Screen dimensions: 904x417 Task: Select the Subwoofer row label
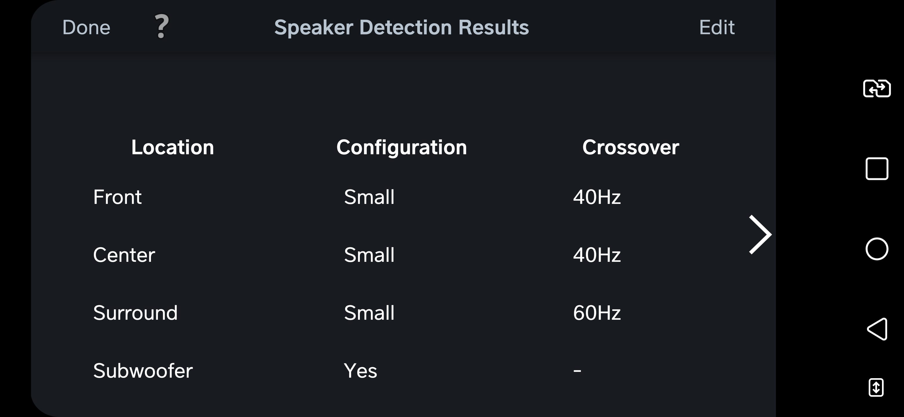143,370
